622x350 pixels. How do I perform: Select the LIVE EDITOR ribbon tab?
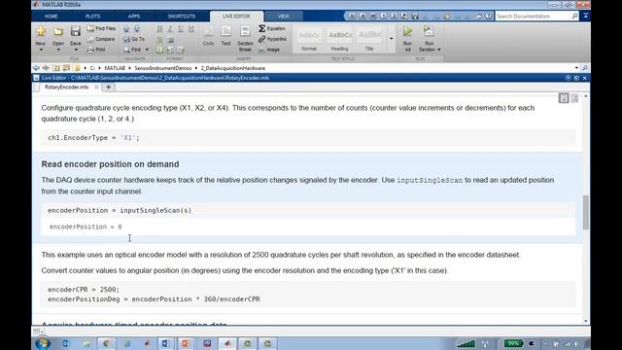236,17
